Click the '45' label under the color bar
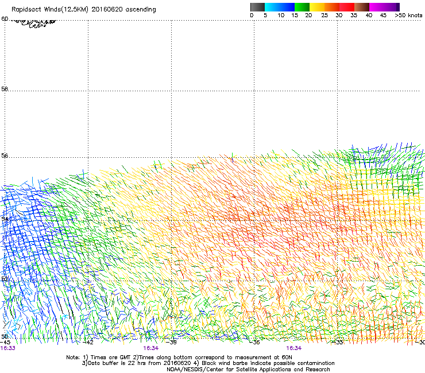 point(383,15)
